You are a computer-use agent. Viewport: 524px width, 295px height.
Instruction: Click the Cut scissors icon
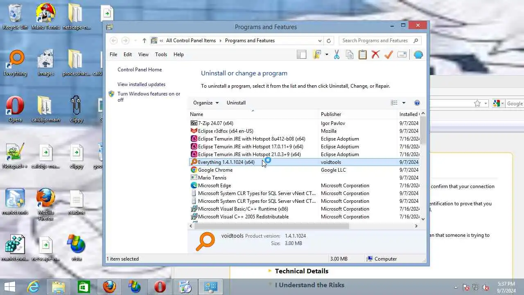point(337,54)
